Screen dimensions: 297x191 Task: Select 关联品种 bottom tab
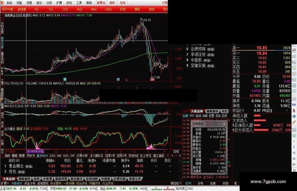pos(9,179)
